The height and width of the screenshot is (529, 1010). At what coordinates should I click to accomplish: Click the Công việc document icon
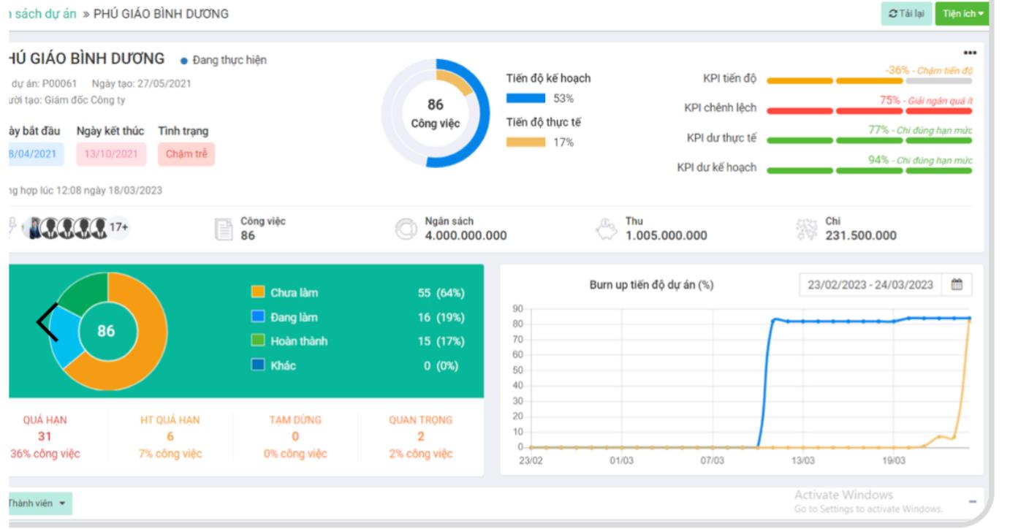[224, 229]
